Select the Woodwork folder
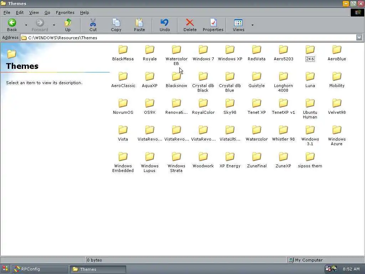 pyautogui.click(x=203, y=160)
